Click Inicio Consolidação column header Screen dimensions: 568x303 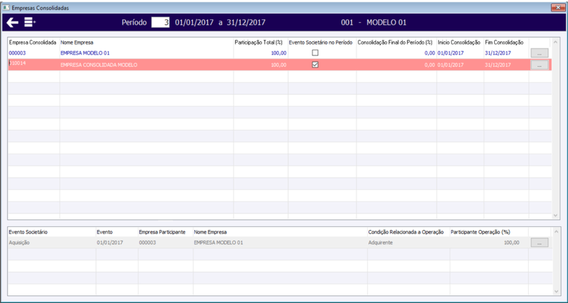point(459,43)
